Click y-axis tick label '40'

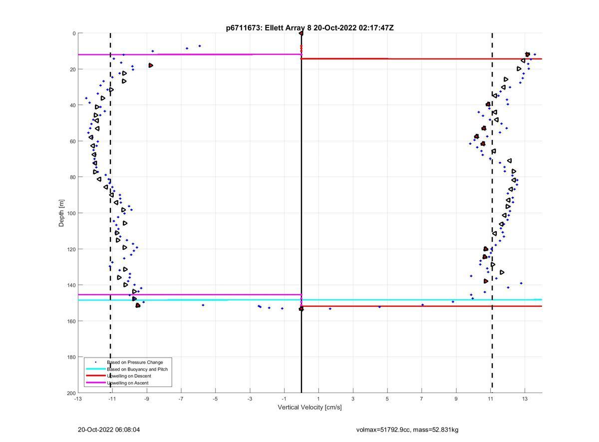72,105
